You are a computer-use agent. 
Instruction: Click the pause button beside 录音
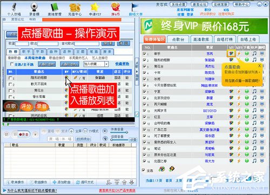tap(15, 134)
